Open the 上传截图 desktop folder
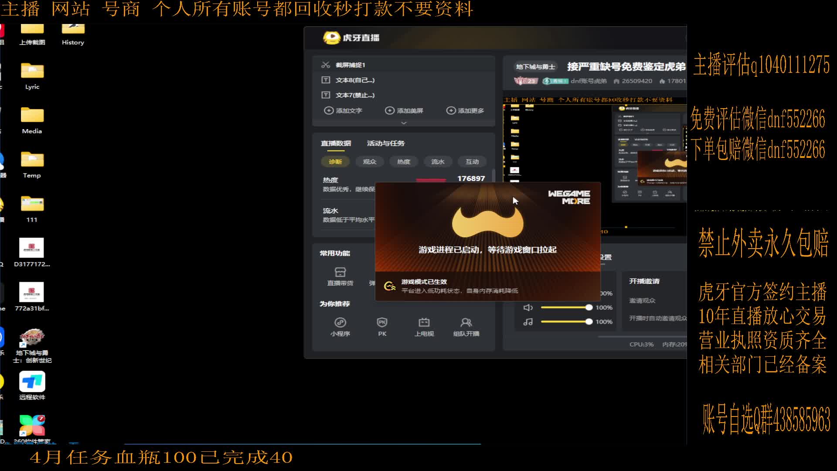The width and height of the screenshot is (837, 471). pyautogui.click(x=32, y=34)
